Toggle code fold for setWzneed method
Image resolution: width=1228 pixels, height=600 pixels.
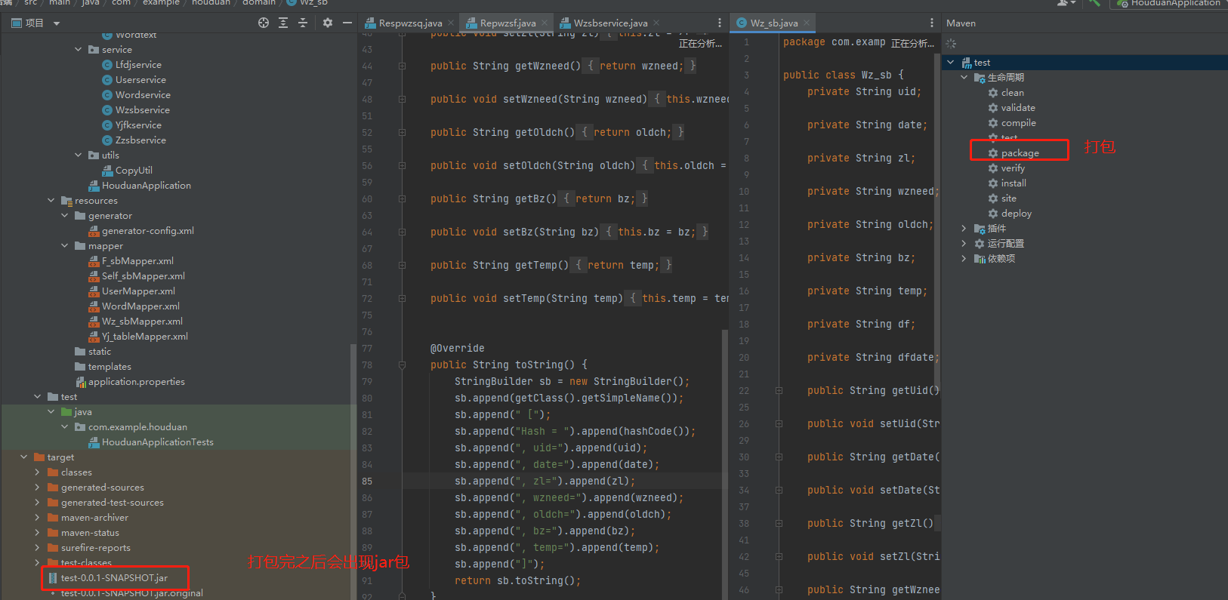(x=402, y=100)
